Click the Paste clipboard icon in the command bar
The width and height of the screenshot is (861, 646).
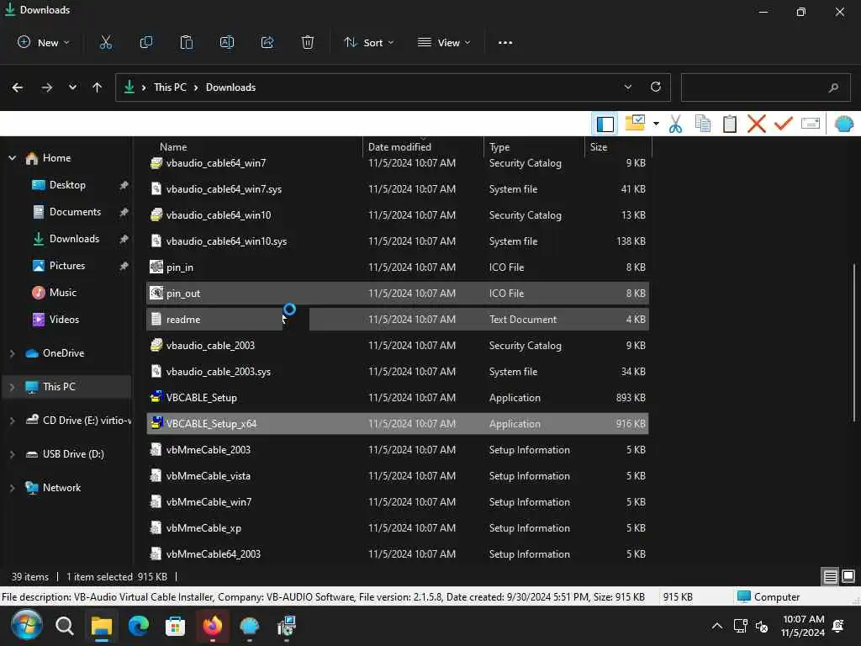(186, 42)
